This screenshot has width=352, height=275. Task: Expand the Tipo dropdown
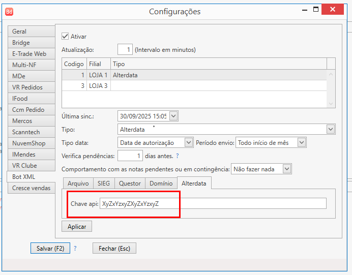click(331, 130)
